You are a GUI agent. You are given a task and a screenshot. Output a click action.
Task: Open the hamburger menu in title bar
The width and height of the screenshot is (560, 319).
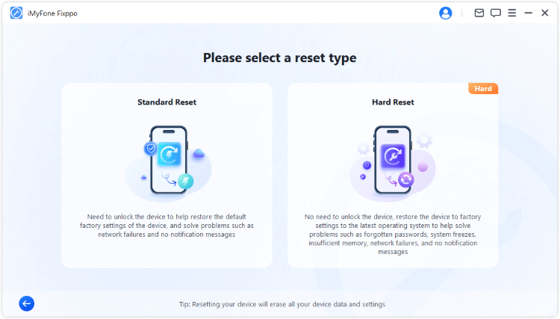pyautogui.click(x=512, y=13)
